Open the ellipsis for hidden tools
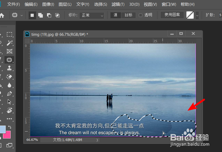This screenshot has width=222, height=152. [9, 119]
